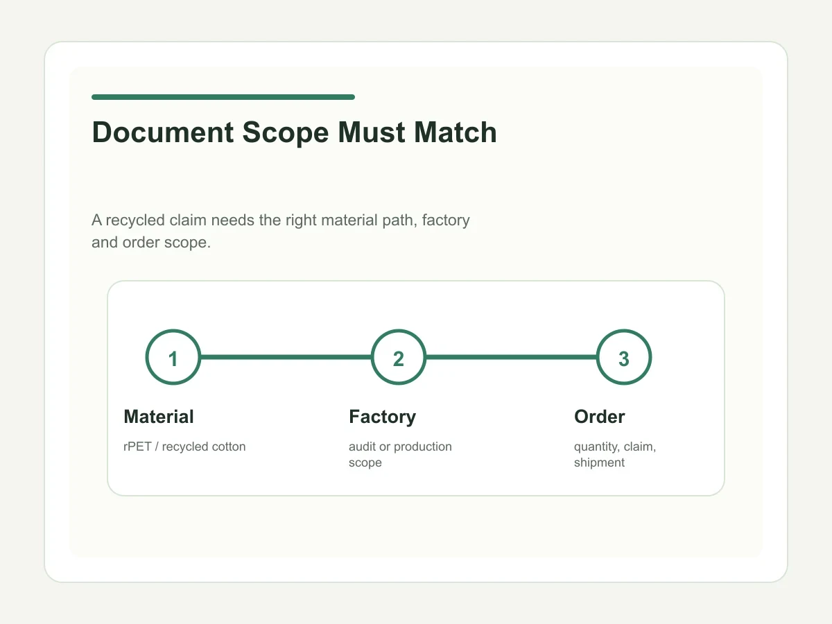The width and height of the screenshot is (832, 624).
Task: Click the 'Document Scope Must Match' heading
Action: [x=295, y=132]
